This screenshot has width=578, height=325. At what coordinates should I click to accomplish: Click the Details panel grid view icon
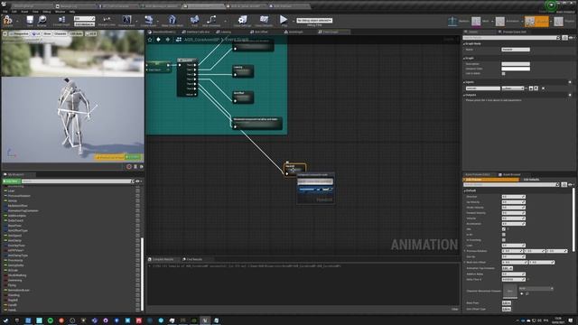point(564,38)
